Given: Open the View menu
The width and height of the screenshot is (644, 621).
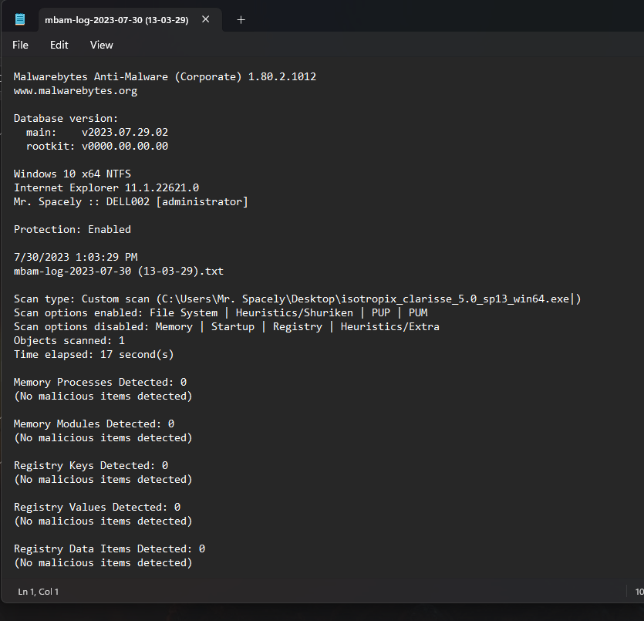Looking at the screenshot, I should (102, 45).
